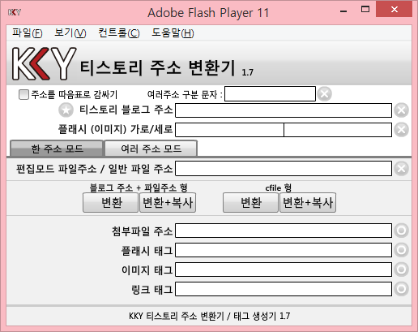Screen dimensions: 418x332
Task: Click the 링크 태그 output field
Action: 284,289
